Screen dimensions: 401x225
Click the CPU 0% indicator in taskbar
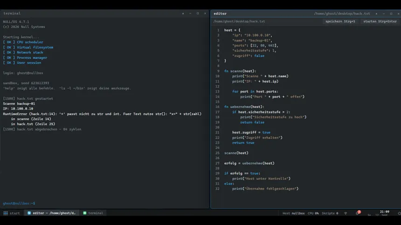point(313,213)
